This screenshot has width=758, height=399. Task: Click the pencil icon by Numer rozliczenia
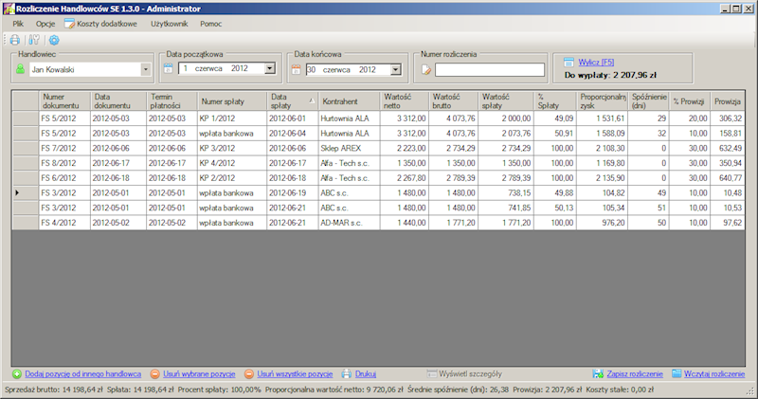pos(425,70)
